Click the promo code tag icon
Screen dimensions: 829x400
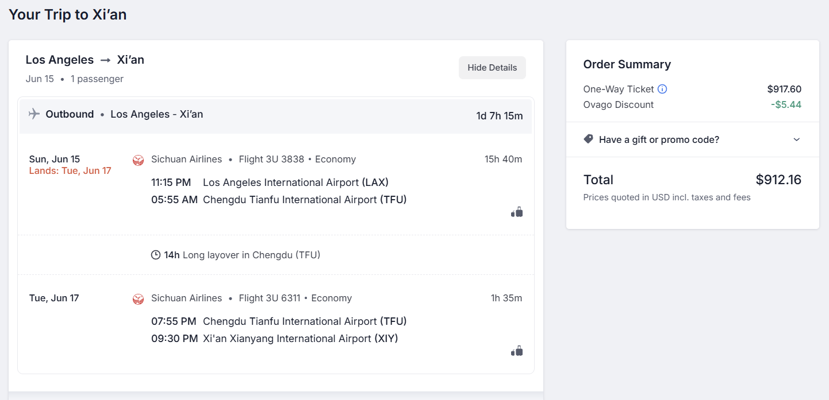coord(588,139)
